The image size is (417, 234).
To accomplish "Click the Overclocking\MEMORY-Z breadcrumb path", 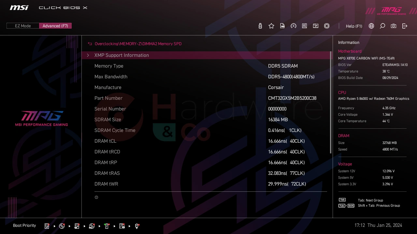I will [x=138, y=44].
